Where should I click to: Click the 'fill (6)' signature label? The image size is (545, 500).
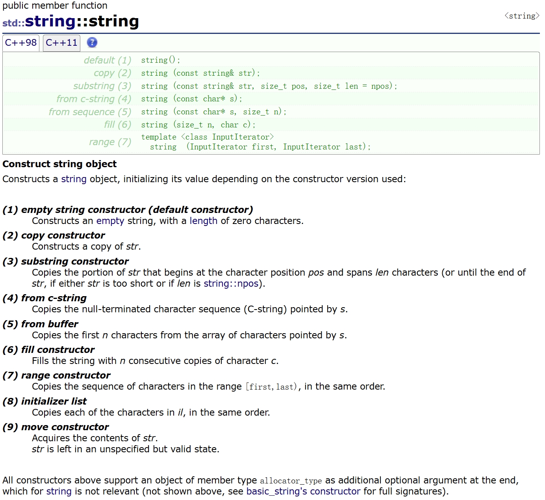[x=118, y=125]
